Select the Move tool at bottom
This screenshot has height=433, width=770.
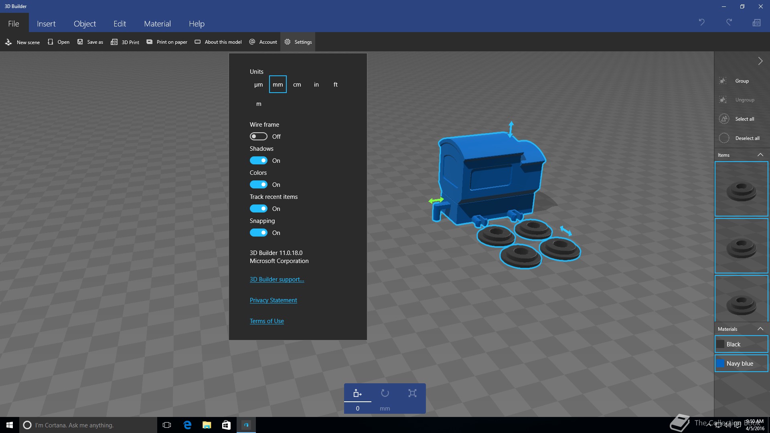[x=357, y=393]
